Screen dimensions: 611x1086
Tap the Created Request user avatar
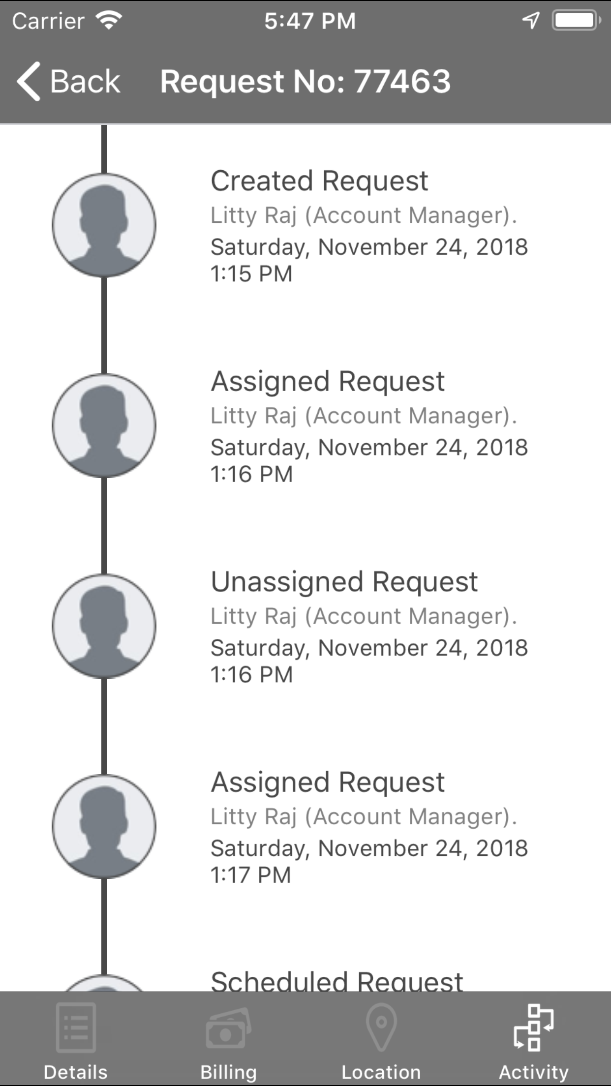pyautogui.click(x=104, y=225)
